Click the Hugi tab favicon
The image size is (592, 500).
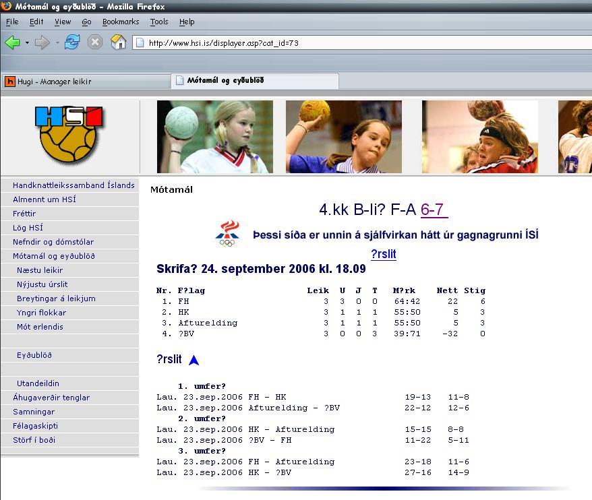click(x=10, y=82)
